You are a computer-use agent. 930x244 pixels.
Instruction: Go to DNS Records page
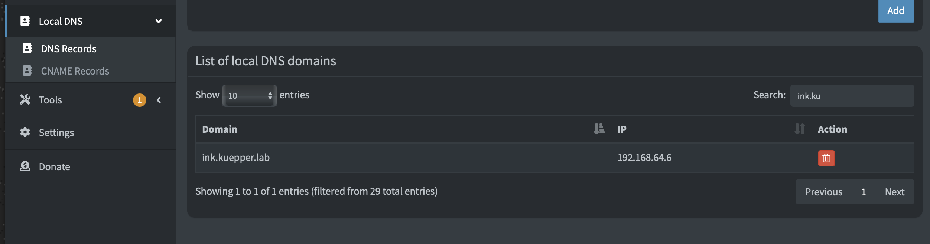(68, 48)
